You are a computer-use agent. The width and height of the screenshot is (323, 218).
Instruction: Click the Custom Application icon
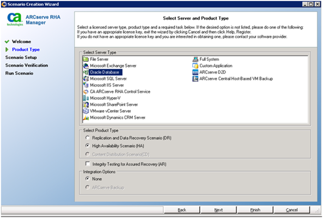coord(195,66)
